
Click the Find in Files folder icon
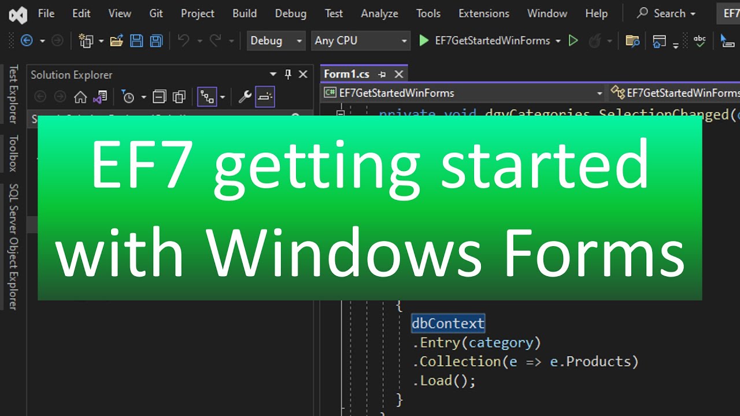click(x=632, y=40)
